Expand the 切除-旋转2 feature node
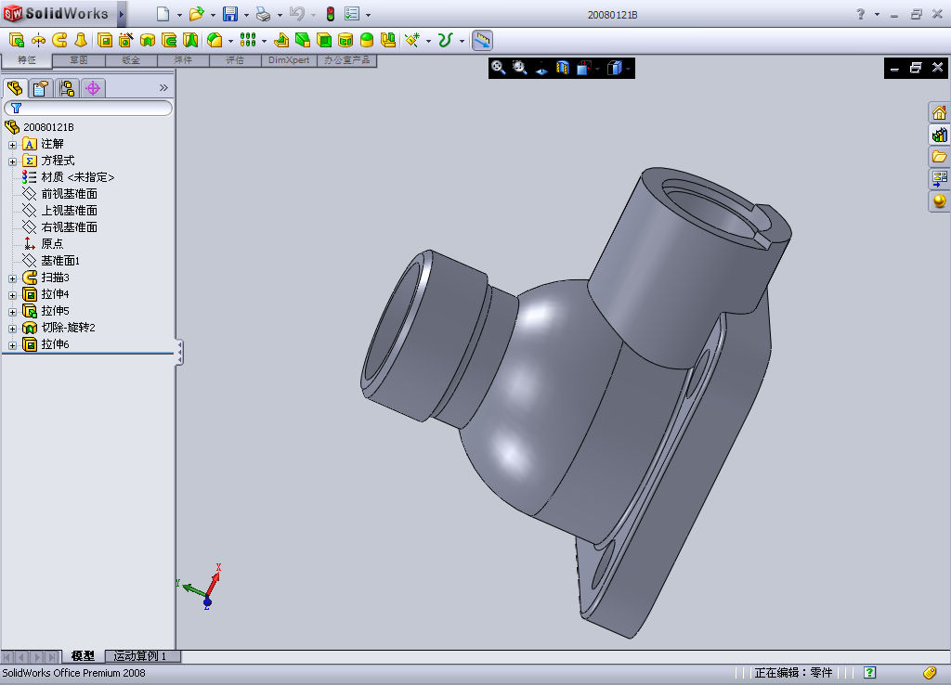The height and width of the screenshot is (685, 951). (12, 329)
